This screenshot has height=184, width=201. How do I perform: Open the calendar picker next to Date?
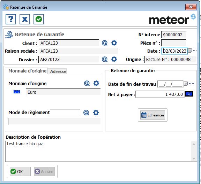coord(190,51)
